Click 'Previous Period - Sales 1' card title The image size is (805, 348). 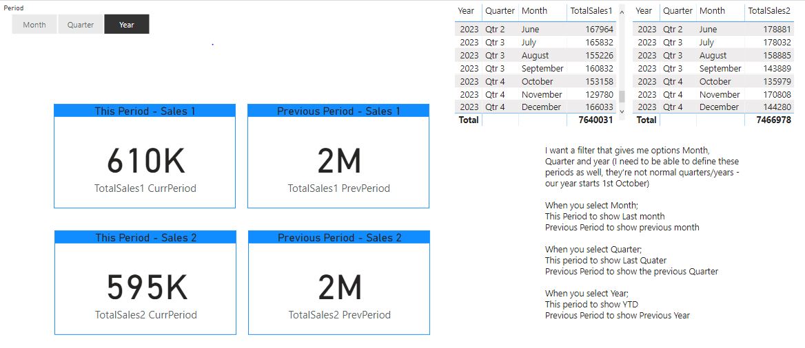(338, 111)
